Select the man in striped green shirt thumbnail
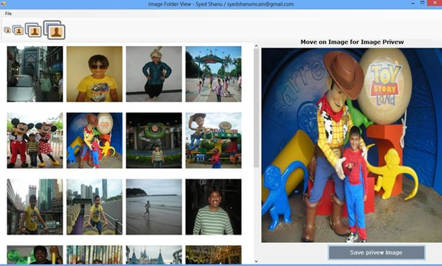Viewport: 442px width, 266px height. [214, 207]
